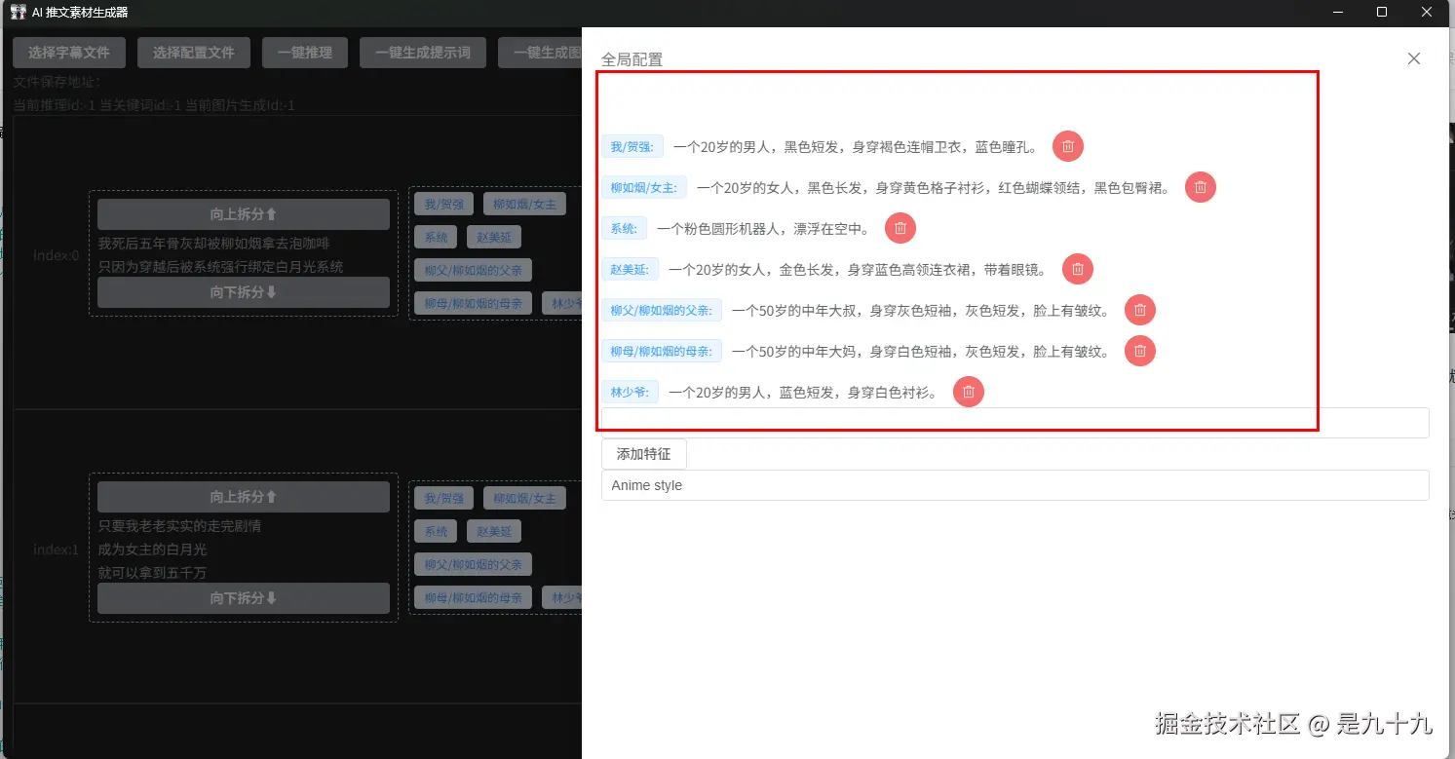Screen dimensions: 1455x759
Task: Click 向下拆分 in the index:0 block
Action: point(244,292)
